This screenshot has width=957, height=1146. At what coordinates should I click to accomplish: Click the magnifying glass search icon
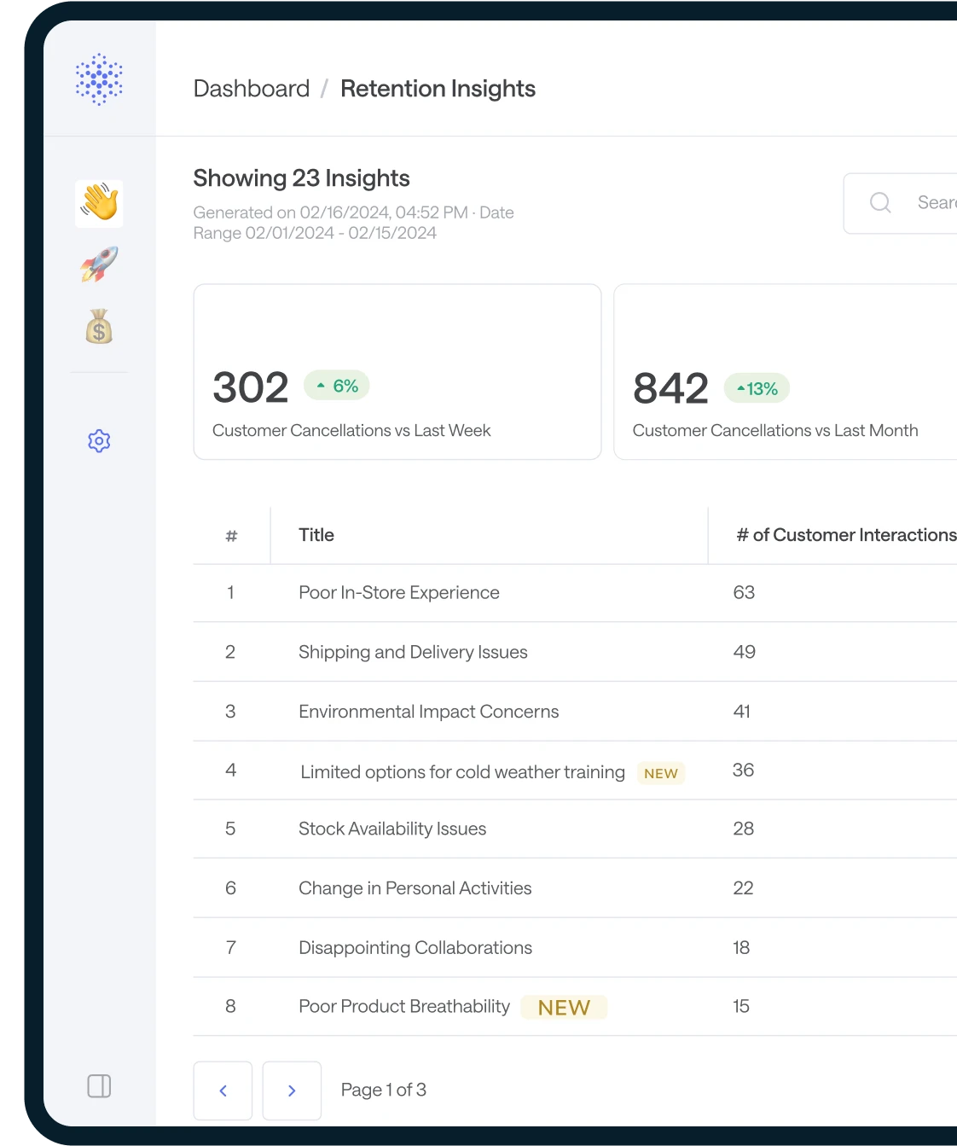880,203
